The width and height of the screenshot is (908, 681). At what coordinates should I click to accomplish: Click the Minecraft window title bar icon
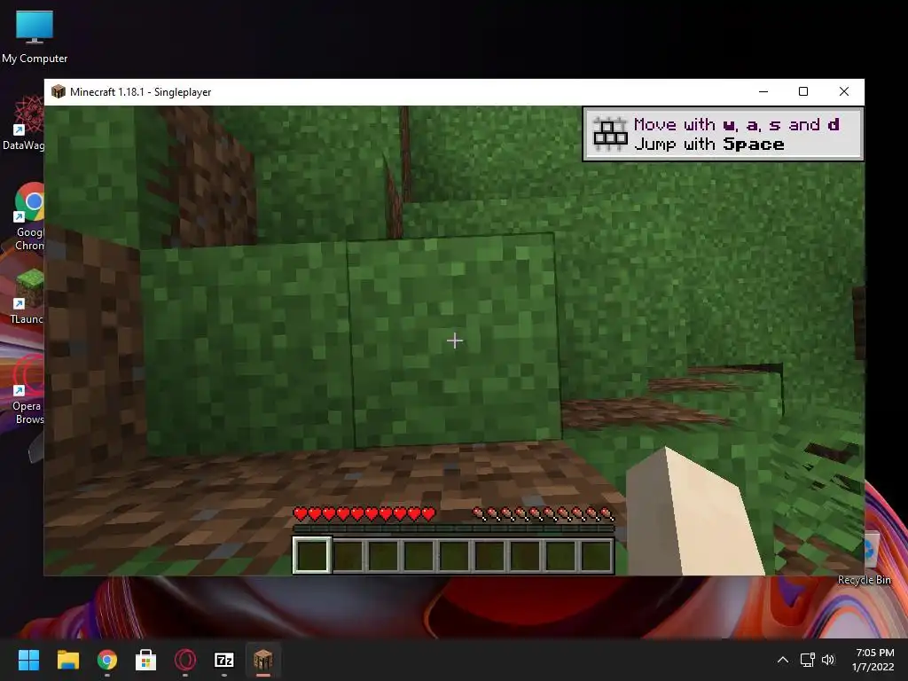click(x=58, y=91)
